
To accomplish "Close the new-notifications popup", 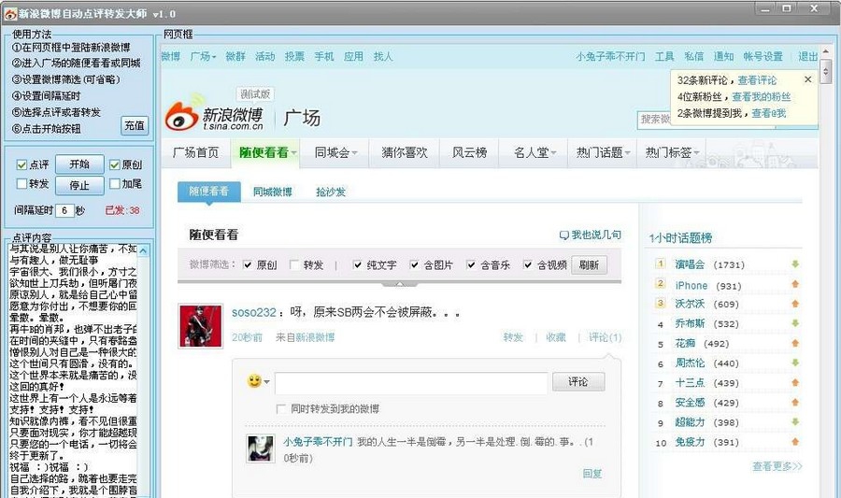I will [x=807, y=79].
